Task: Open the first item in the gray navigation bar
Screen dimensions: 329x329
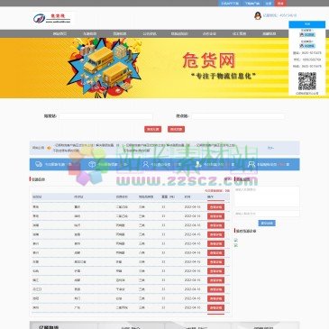Action: 59,33
